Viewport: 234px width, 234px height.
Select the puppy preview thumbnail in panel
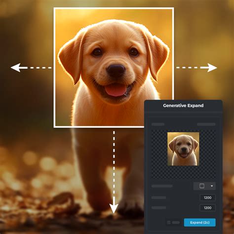click(x=183, y=149)
